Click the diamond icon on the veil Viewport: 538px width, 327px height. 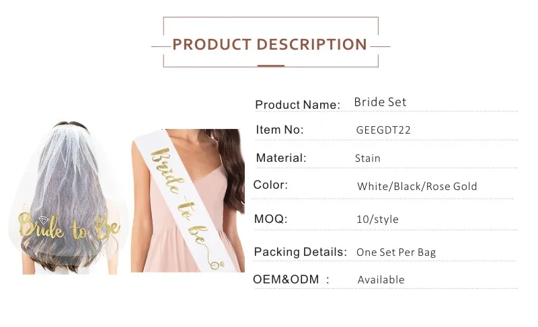pyautogui.click(x=46, y=220)
